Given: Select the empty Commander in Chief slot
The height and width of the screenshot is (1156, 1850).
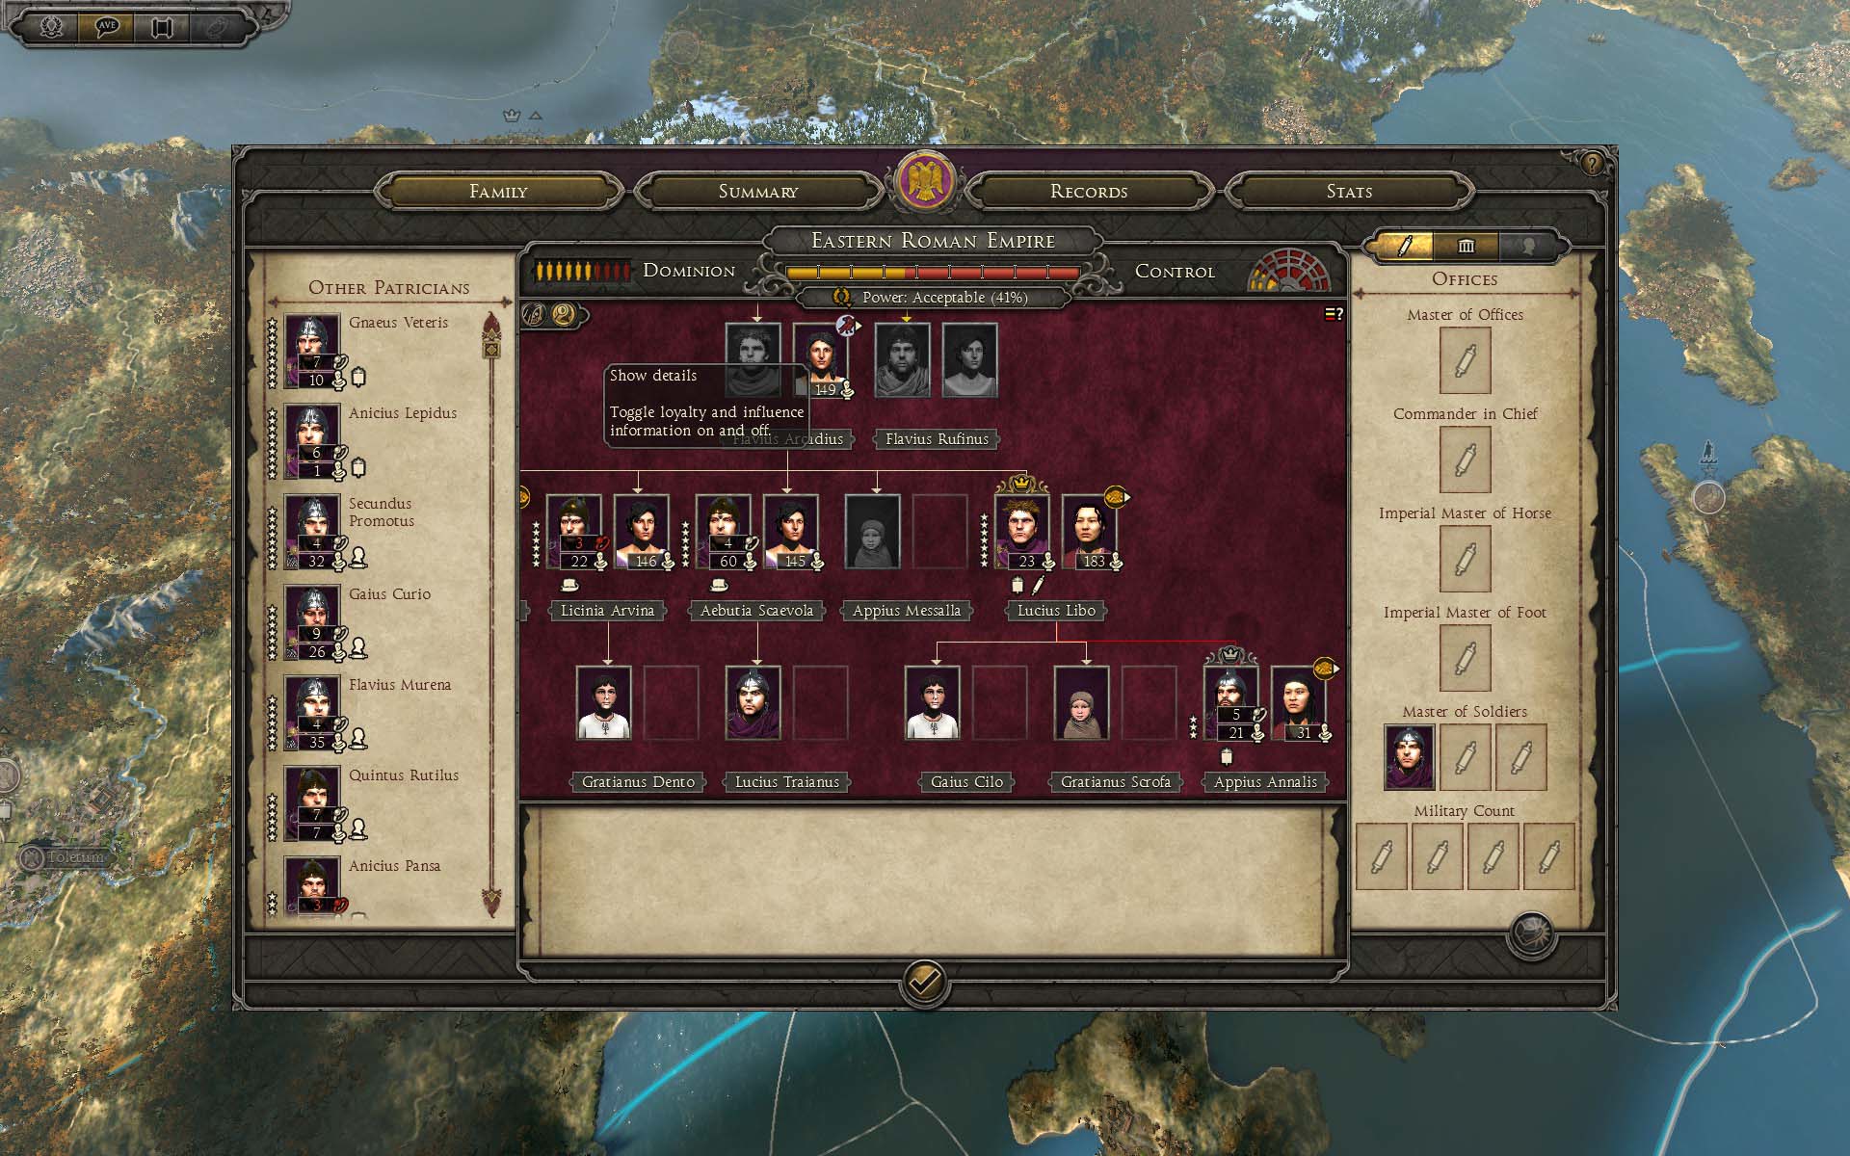Looking at the screenshot, I should pos(1465,460).
